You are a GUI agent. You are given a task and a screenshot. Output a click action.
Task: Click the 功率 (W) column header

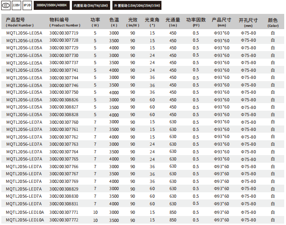coord(95,22)
